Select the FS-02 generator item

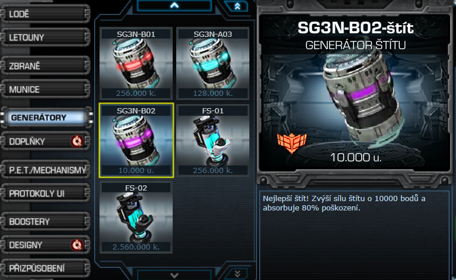(x=136, y=217)
